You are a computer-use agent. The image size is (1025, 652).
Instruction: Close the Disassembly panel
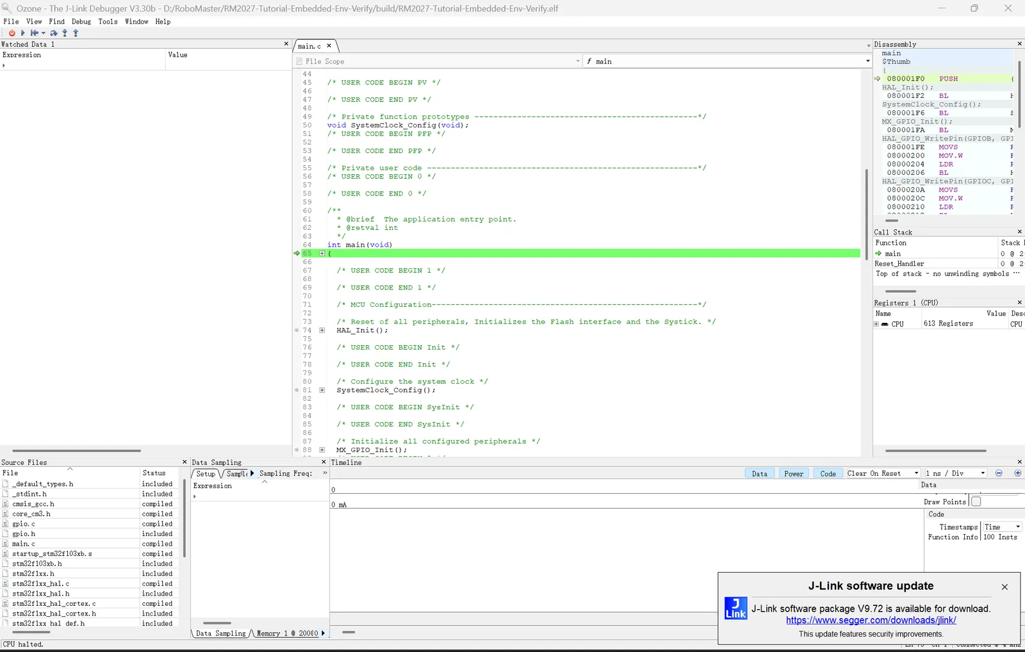tap(1020, 44)
